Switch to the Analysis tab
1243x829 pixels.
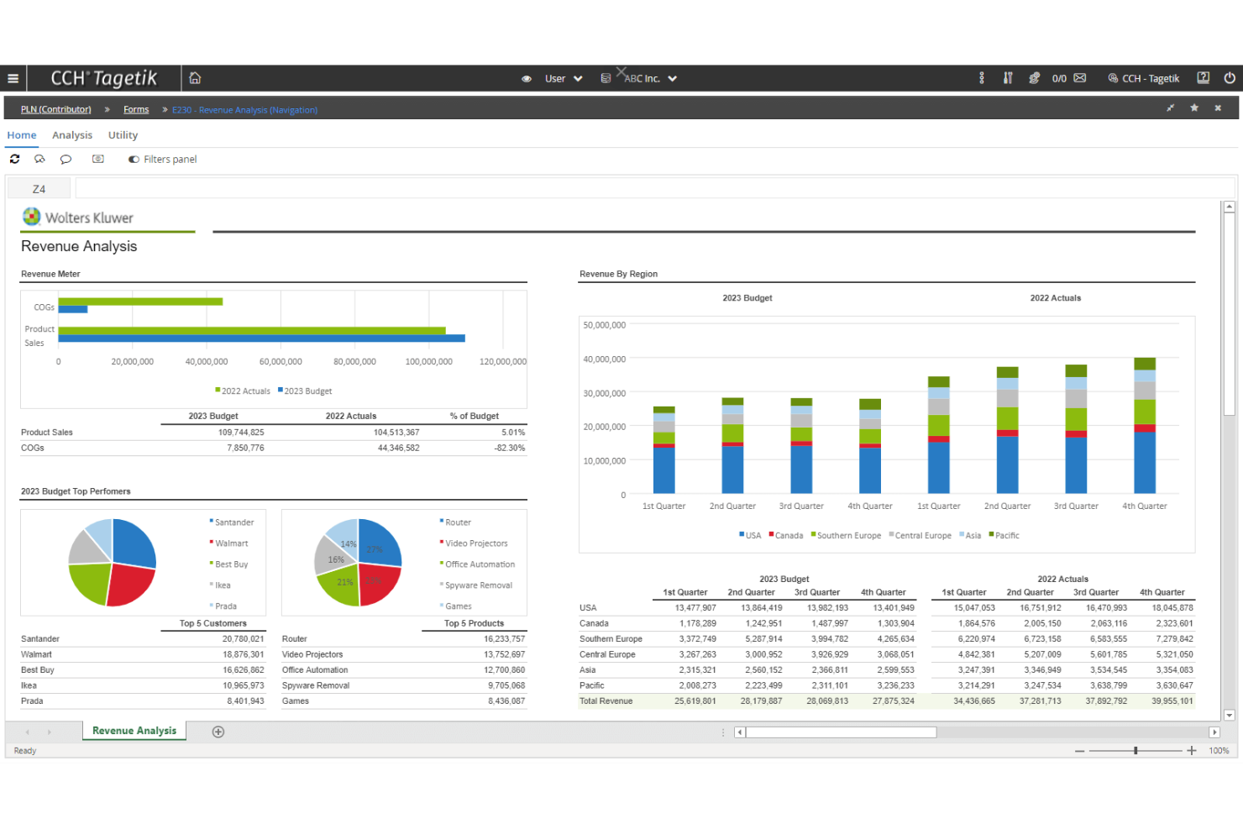pos(71,135)
